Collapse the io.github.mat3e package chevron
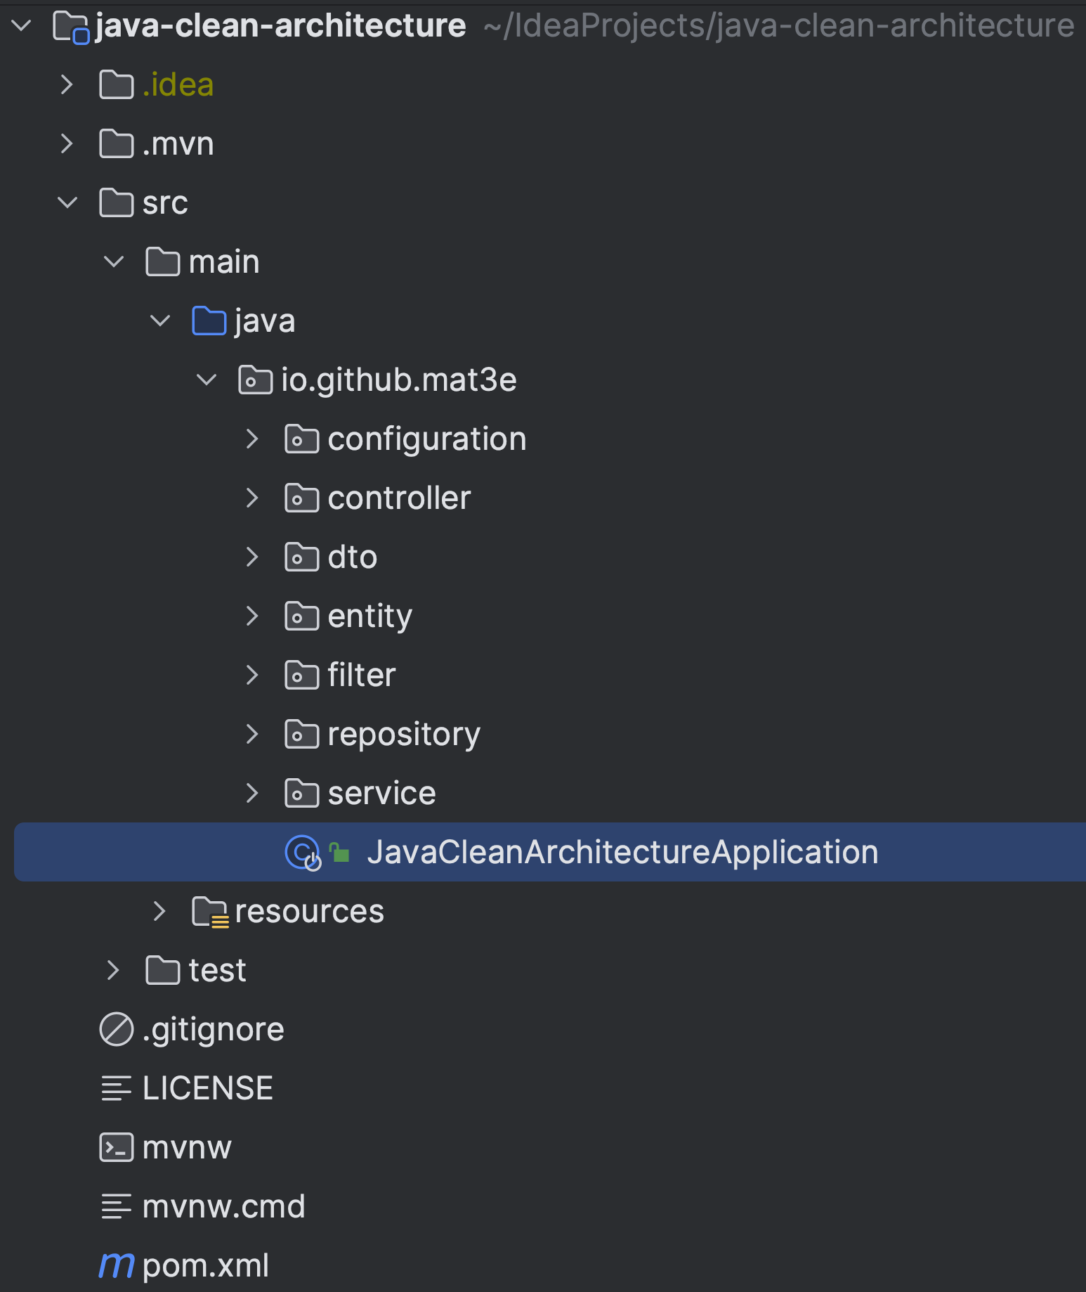This screenshot has width=1086, height=1292. [x=207, y=380]
